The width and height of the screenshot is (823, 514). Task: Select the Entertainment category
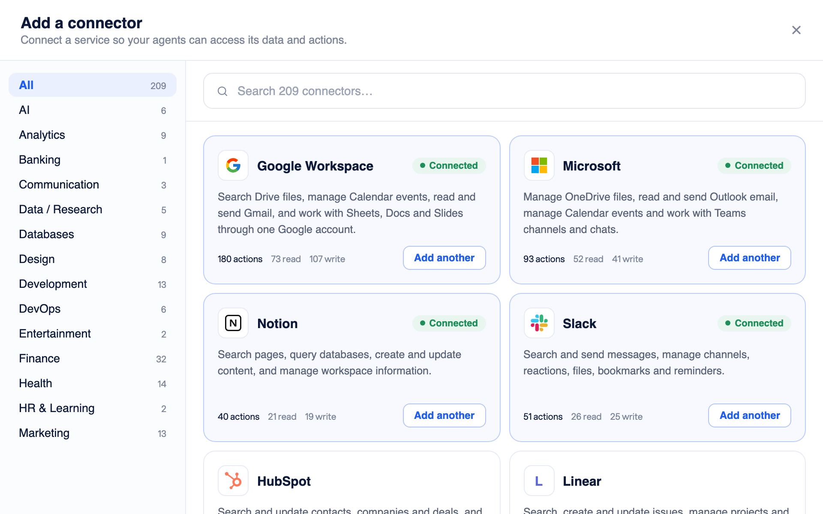[93, 334]
